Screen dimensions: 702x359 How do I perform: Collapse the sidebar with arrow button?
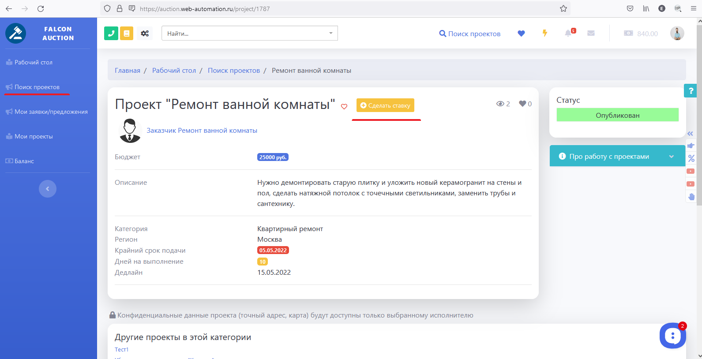click(48, 189)
